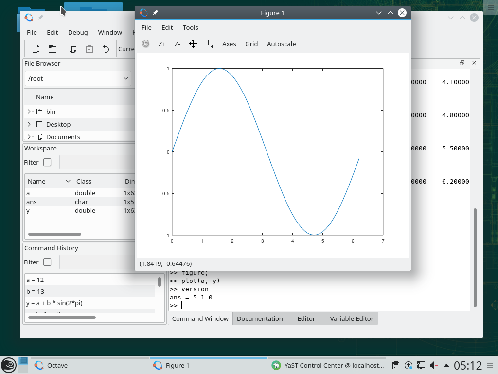Toggle Grid on the figure toolbar
Viewport: 498px width, 374px height.
click(251, 44)
